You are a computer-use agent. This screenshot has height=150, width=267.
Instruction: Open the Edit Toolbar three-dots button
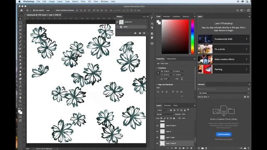pos(20,105)
